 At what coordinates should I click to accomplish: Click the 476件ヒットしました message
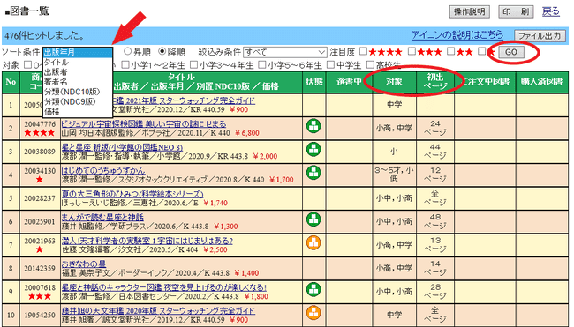click(x=44, y=36)
